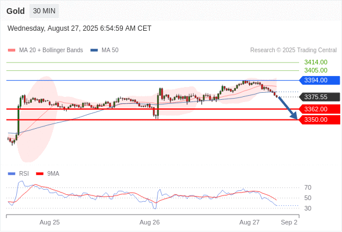Click the 30 MIN timeframe badge
The image size is (342, 232).
pos(44,11)
